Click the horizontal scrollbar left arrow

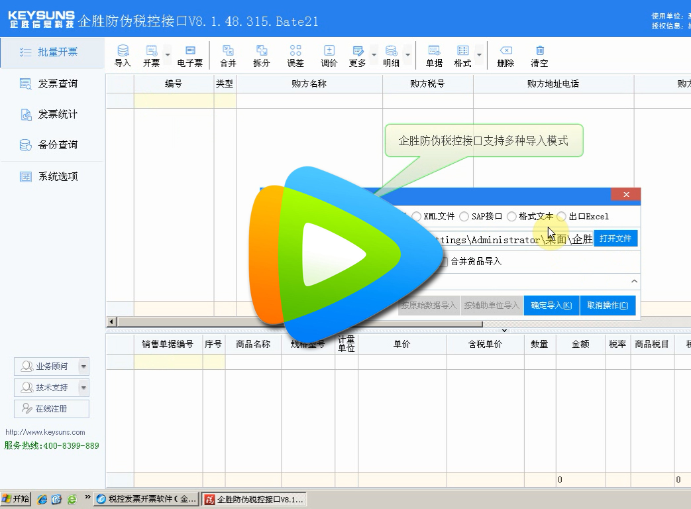tap(111, 322)
